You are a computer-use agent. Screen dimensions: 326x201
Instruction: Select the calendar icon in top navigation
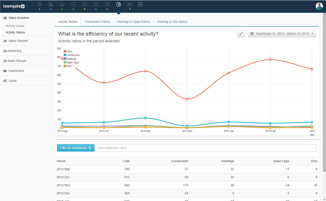click(85, 4)
